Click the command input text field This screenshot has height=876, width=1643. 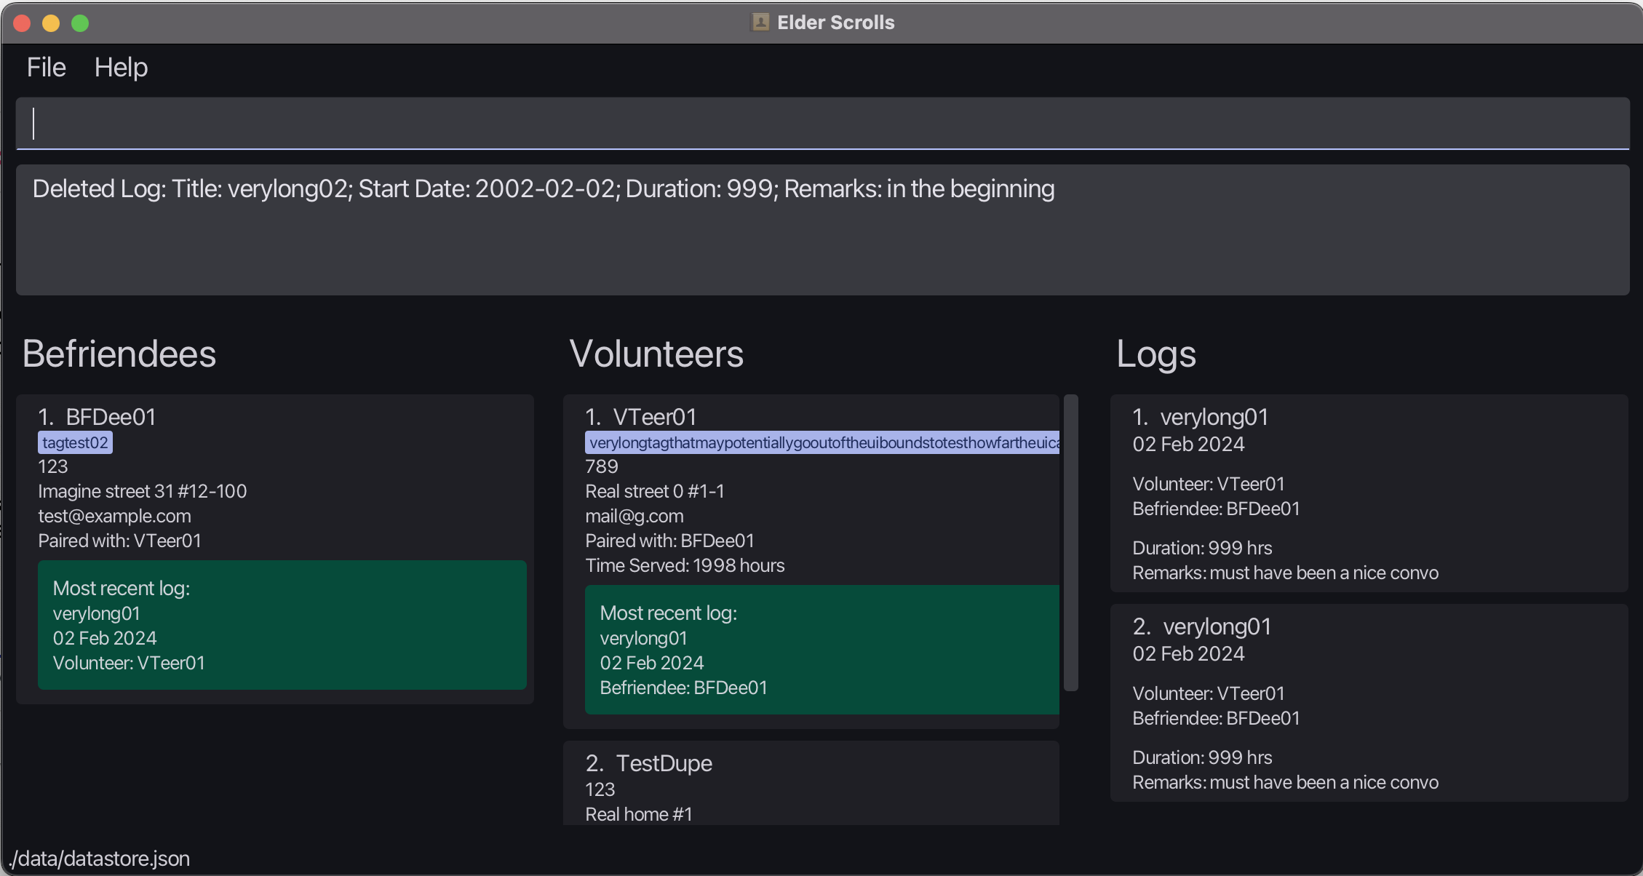tap(822, 123)
